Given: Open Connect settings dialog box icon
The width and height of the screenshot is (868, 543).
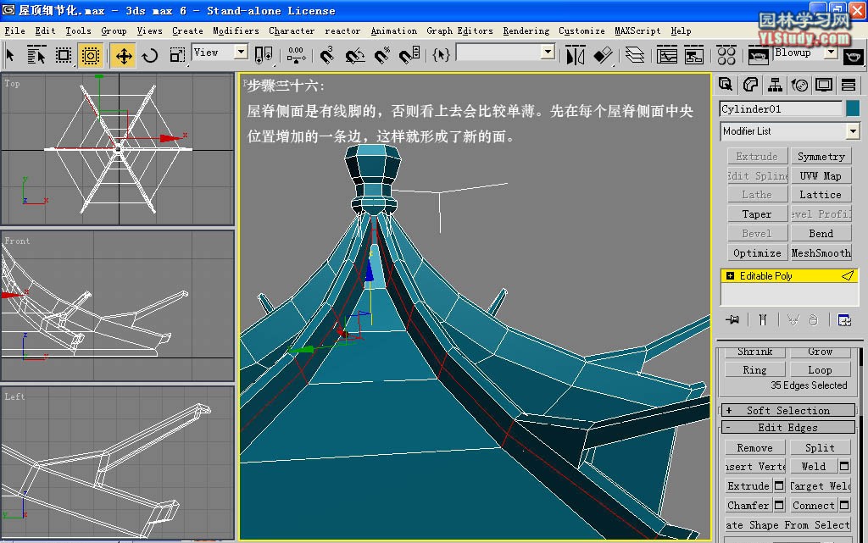Looking at the screenshot, I should point(844,506).
